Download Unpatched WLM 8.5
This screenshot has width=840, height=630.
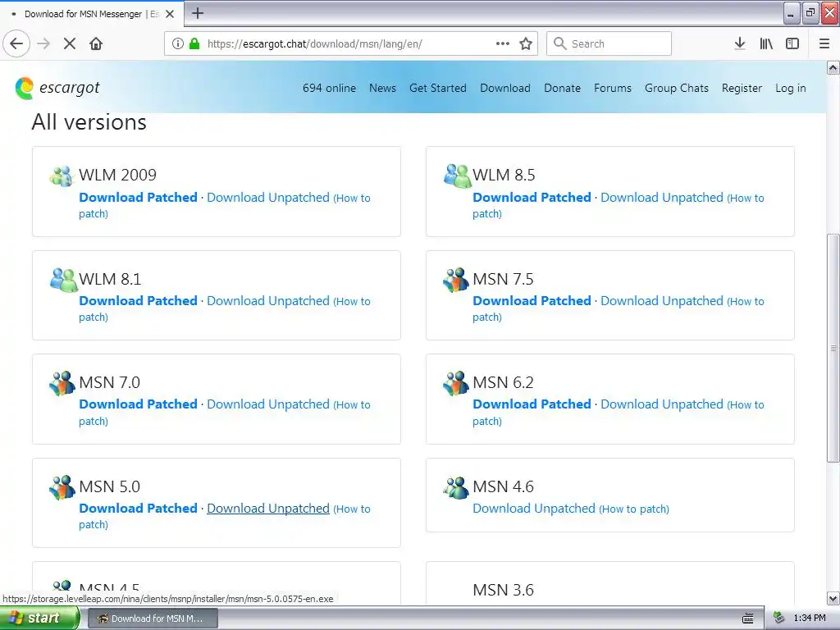662,197
